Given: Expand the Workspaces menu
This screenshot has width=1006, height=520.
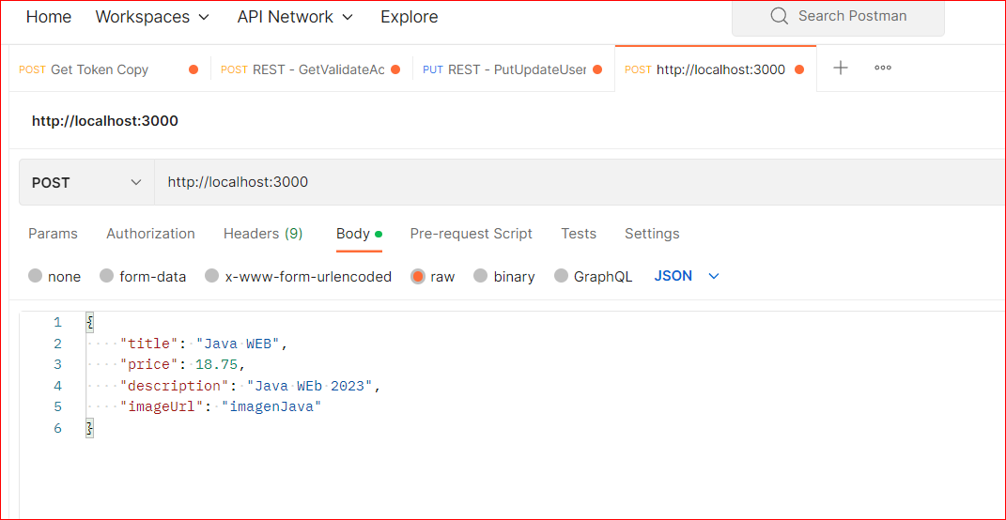Looking at the screenshot, I should click(153, 17).
